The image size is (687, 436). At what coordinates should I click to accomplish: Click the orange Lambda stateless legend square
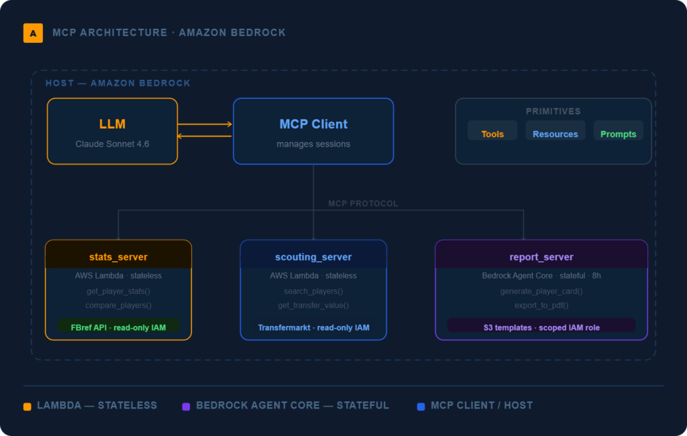(27, 406)
